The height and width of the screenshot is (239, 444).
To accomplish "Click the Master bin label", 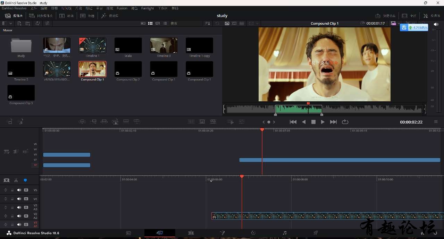I will tap(8, 30).
